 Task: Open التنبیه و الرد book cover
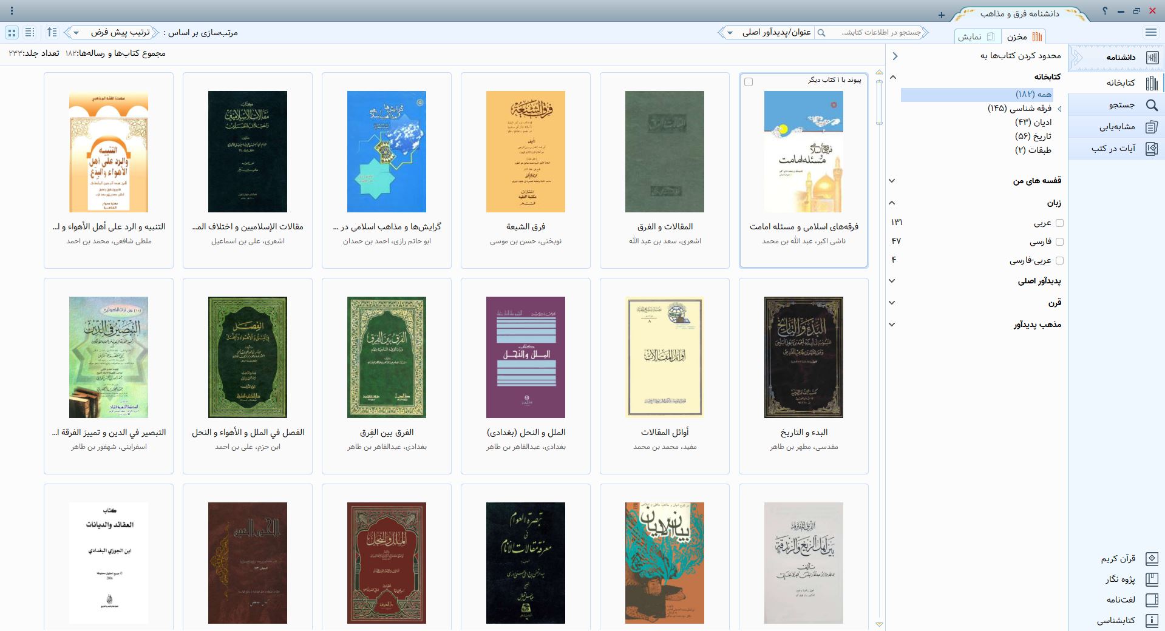(109, 152)
